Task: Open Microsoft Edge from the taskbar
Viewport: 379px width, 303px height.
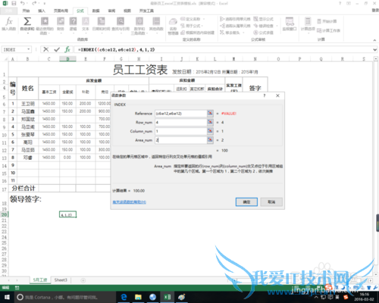Action: pyautogui.click(x=124, y=297)
